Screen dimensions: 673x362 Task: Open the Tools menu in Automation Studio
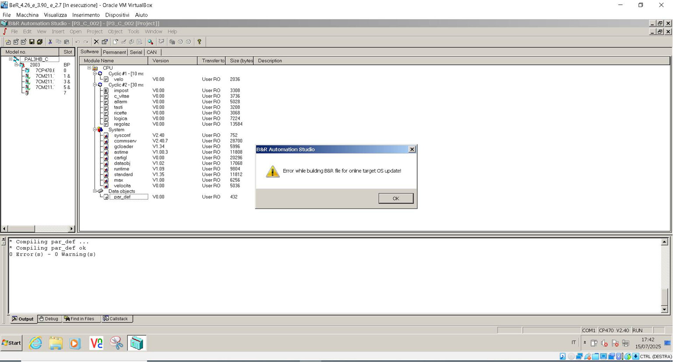pyautogui.click(x=133, y=31)
